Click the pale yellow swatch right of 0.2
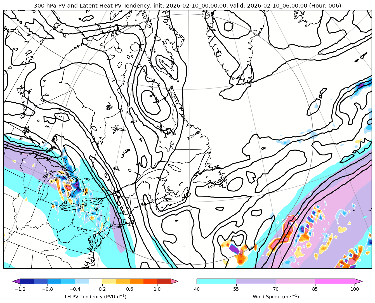The height and width of the screenshot is (303, 375). [x=109, y=281]
